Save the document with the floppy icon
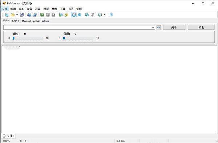This screenshot has width=218, height=143. (22, 15)
